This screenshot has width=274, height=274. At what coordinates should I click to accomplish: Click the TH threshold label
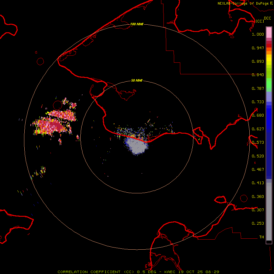click(262, 237)
